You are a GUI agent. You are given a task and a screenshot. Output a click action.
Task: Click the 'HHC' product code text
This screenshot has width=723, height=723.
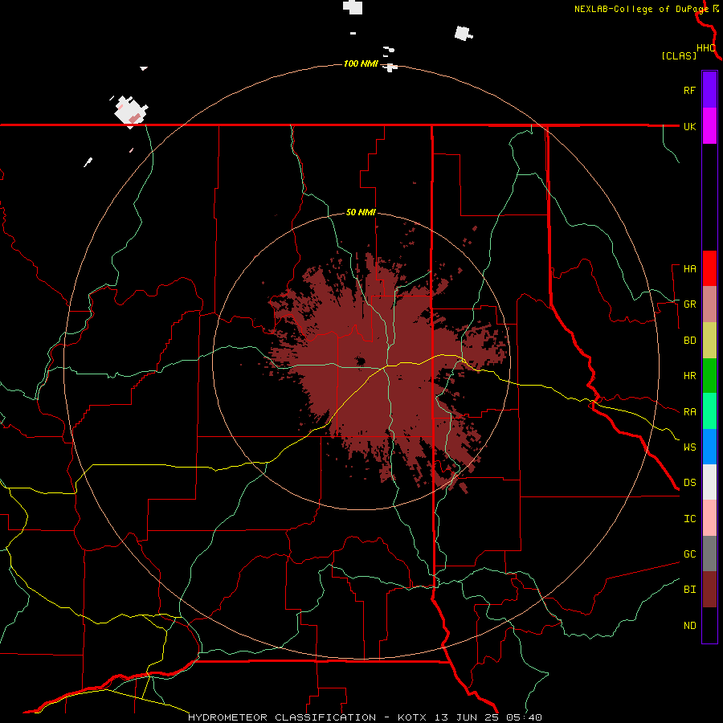(x=705, y=48)
